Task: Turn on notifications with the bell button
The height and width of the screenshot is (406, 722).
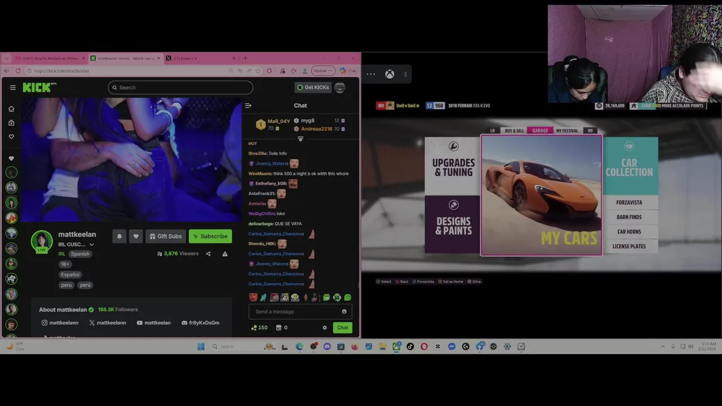Action: pyautogui.click(x=119, y=236)
